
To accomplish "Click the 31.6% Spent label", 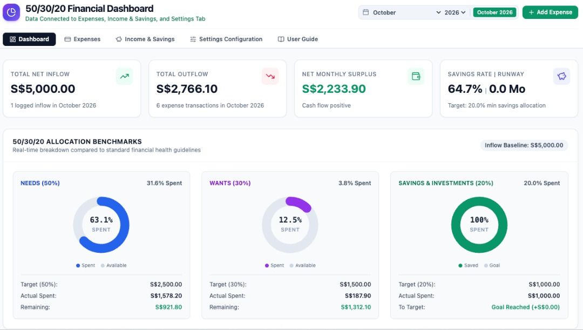I will click(164, 183).
